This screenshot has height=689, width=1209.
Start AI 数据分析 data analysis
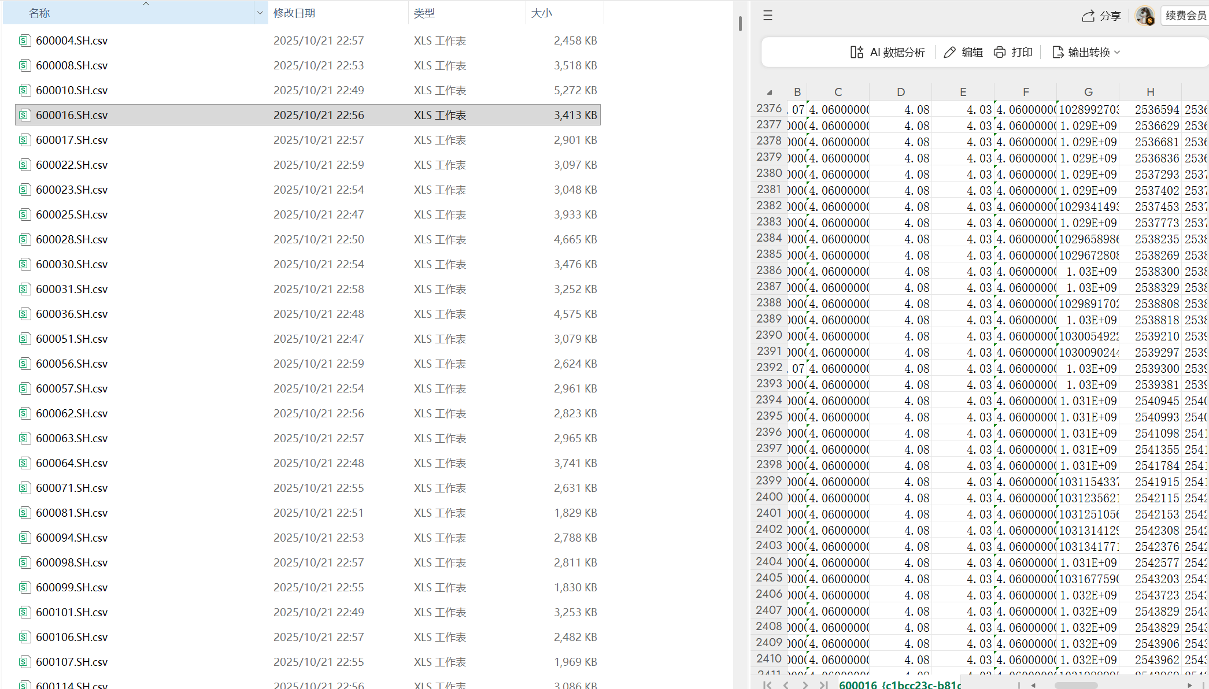[888, 53]
